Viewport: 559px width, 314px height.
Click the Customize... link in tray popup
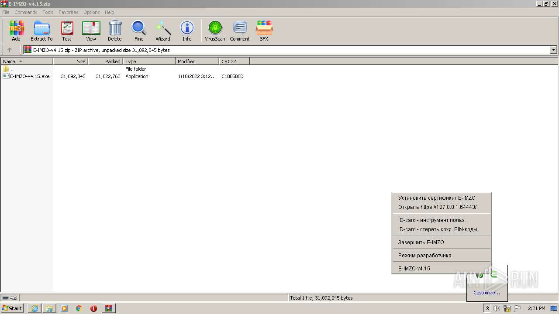(x=487, y=293)
